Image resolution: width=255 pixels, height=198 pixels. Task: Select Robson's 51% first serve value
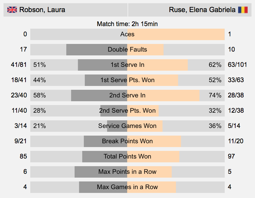(x=40, y=65)
